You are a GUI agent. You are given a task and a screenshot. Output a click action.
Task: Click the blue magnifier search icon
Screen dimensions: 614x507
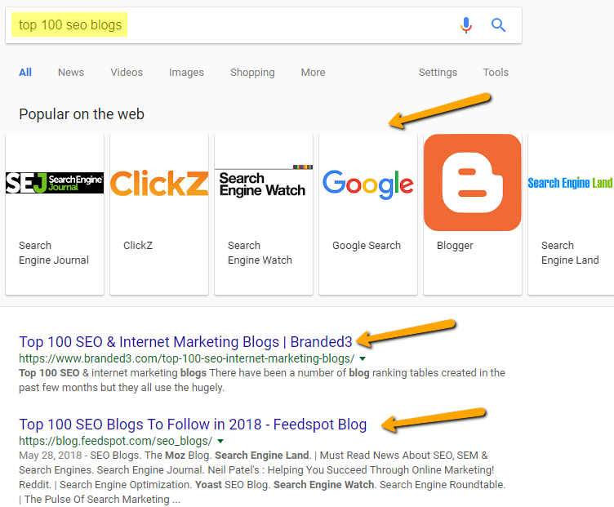click(x=498, y=25)
